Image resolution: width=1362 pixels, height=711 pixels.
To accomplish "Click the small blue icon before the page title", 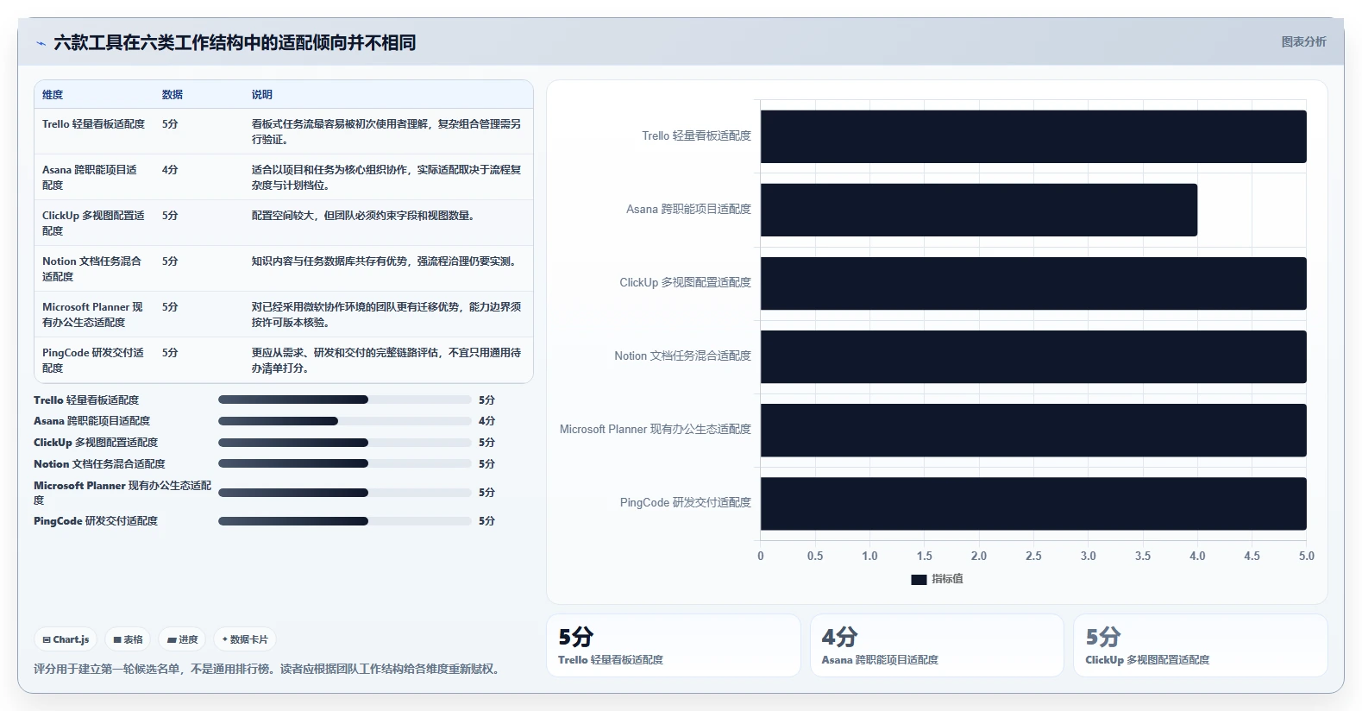I will 41,43.
